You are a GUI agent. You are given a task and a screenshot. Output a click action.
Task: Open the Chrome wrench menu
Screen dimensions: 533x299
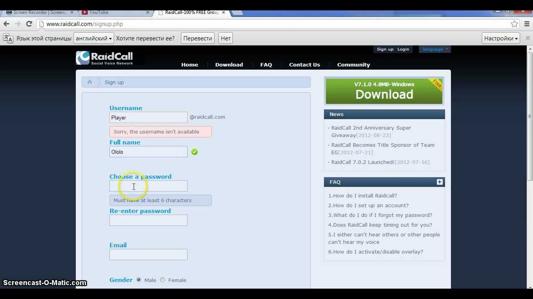pos(527,24)
